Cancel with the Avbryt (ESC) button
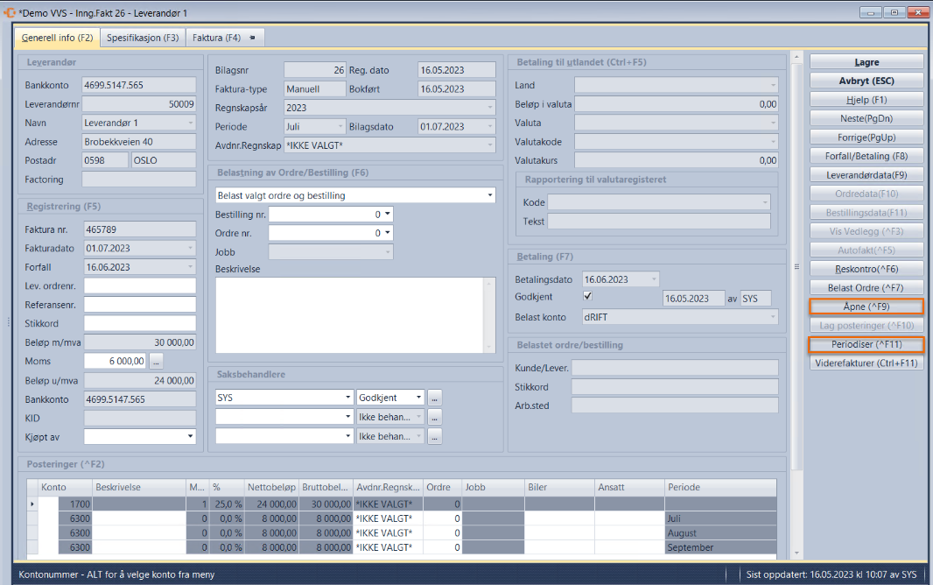Image resolution: width=933 pixels, height=585 pixels. [x=866, y=81]
